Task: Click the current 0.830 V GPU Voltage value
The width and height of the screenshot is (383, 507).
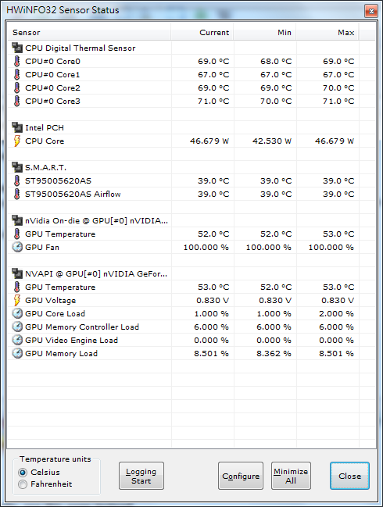Action: pos(213,301)
